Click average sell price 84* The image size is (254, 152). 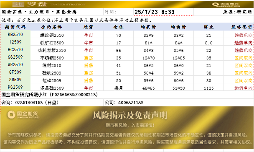(179, 43)
